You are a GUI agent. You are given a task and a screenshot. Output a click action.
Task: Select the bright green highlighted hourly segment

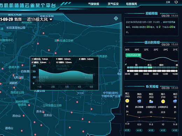coord(150,67)
